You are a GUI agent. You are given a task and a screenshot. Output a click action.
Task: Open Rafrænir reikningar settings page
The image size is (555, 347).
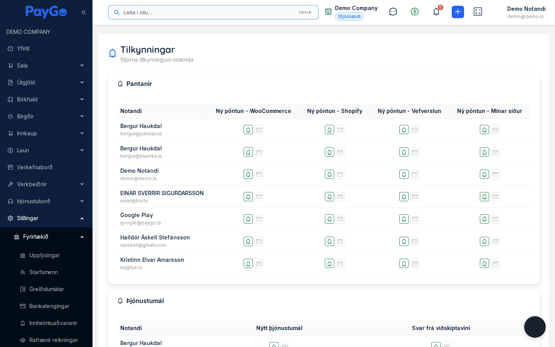click(46, 340)
